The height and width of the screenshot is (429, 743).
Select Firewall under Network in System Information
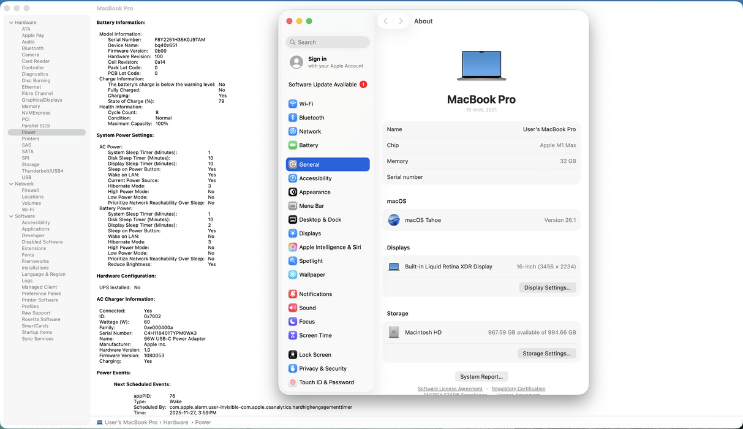(30, 191)
